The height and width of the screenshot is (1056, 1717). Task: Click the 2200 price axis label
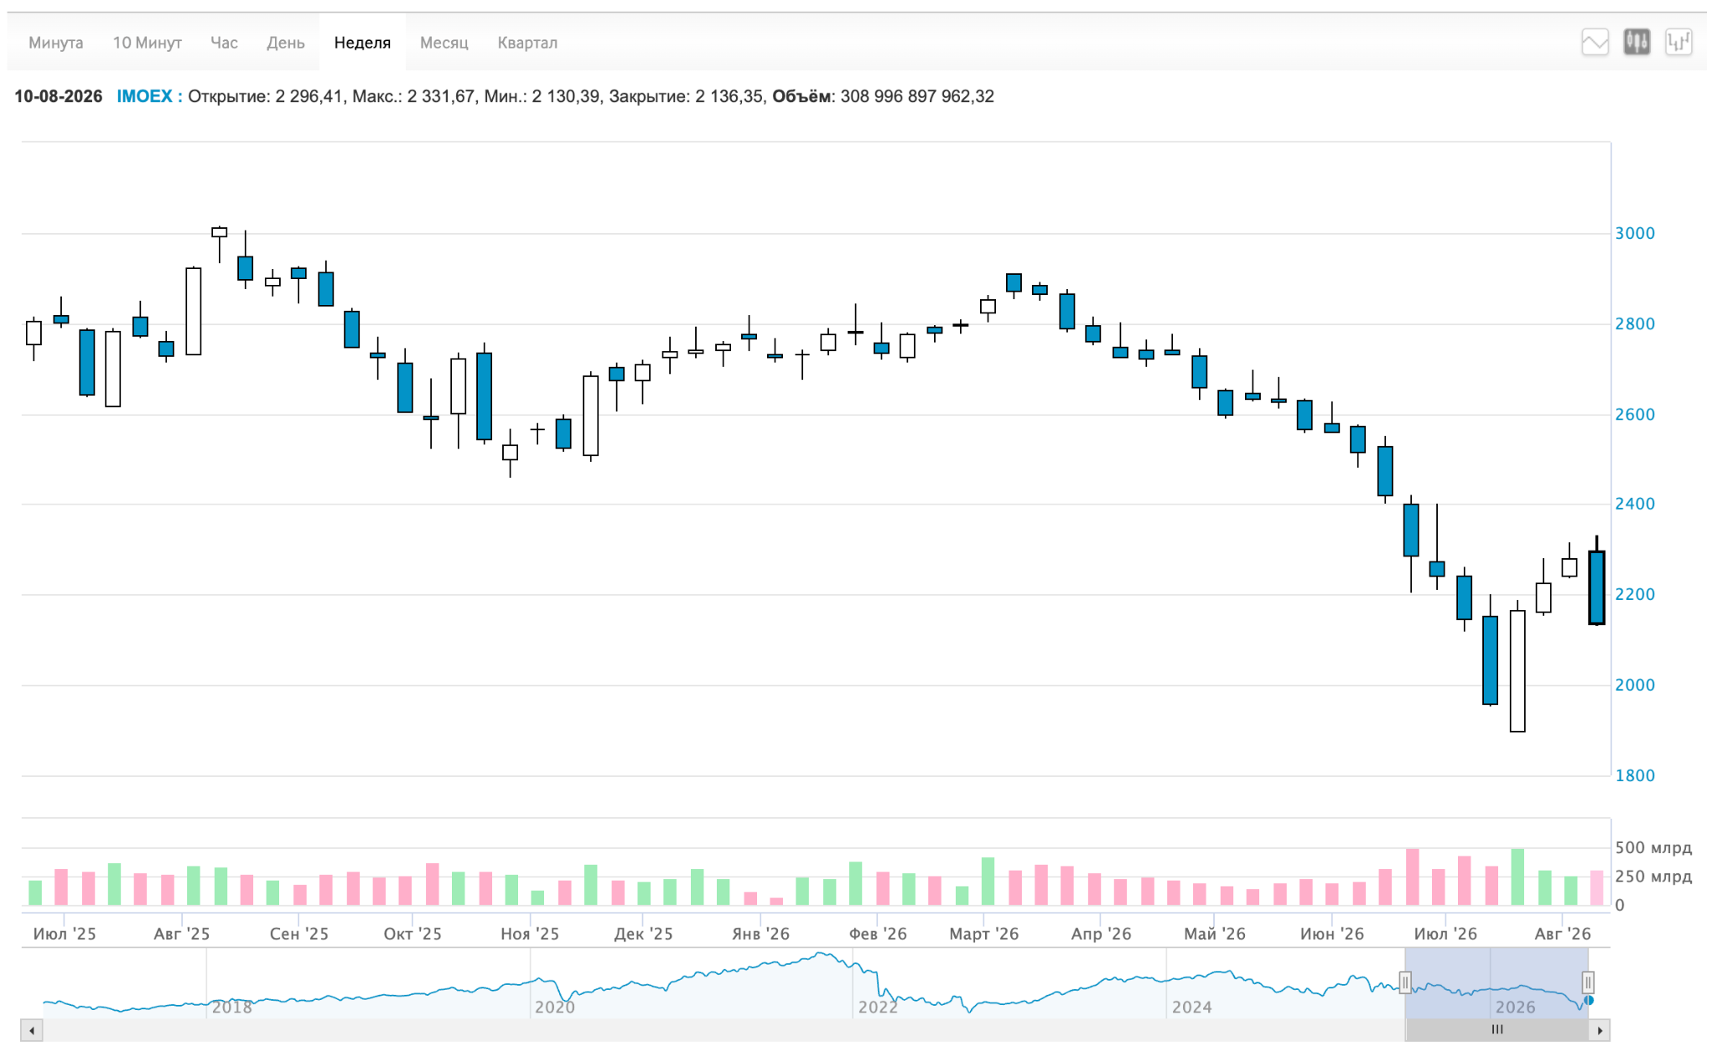pos(1635,595)
